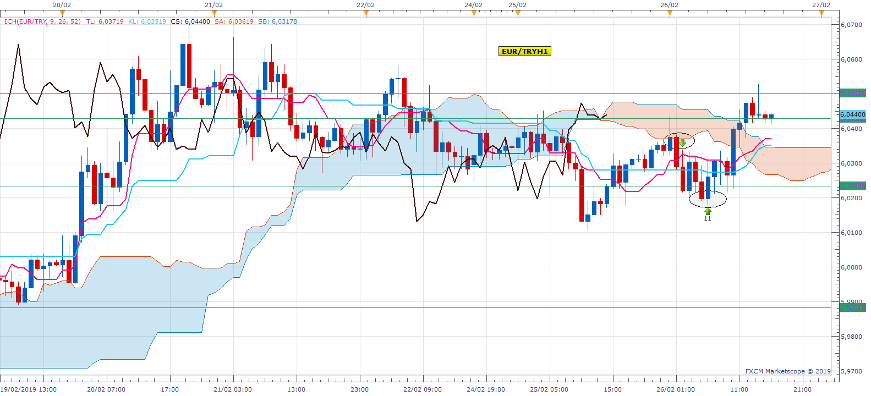Click the 25/02 05:00 time axis label

pos(549,389)
